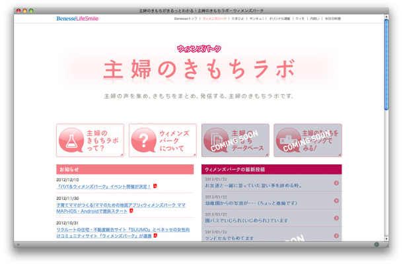Click the 主婦のきもちラボ main title banner
Screen dimensions: 403x264
pyautogui.click(x=199, y=69)
